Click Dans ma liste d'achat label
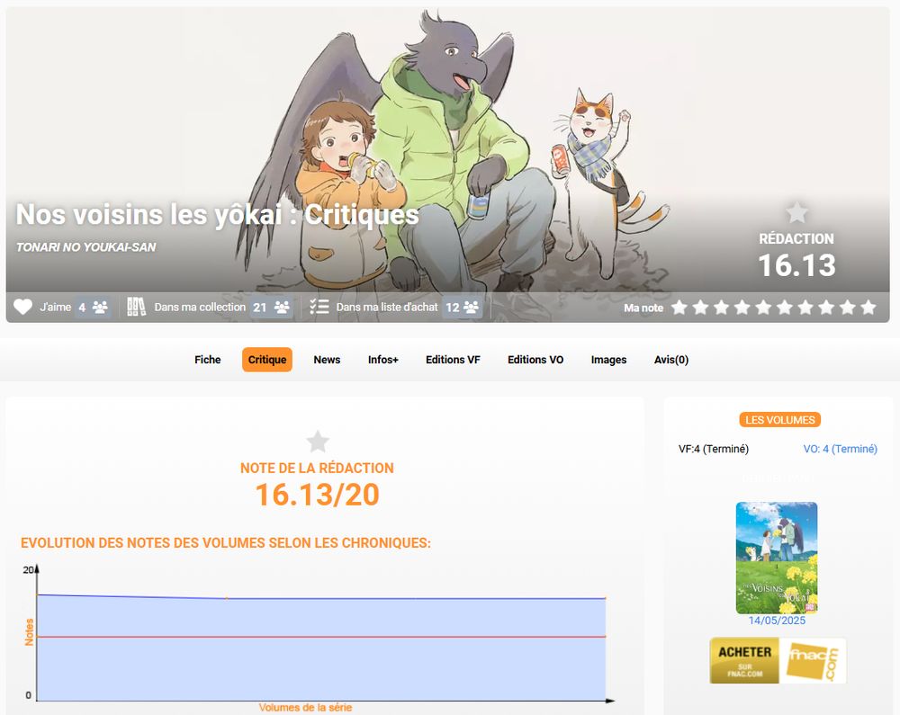Image resolution: width=900 pixels, height=715 pixels. pos(387,307)
